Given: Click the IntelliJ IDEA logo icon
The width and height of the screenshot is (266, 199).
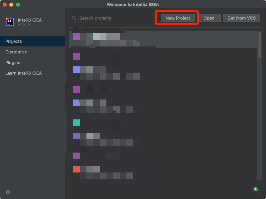Looking at the screenshot, I should (10, 22).
